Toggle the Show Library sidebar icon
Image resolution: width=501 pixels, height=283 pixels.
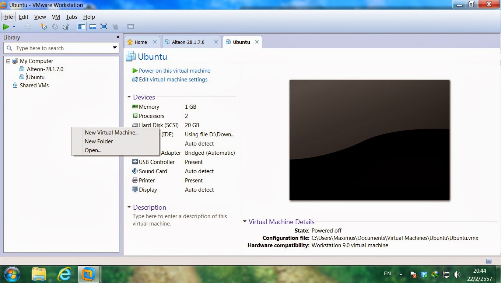coord(82,27)
